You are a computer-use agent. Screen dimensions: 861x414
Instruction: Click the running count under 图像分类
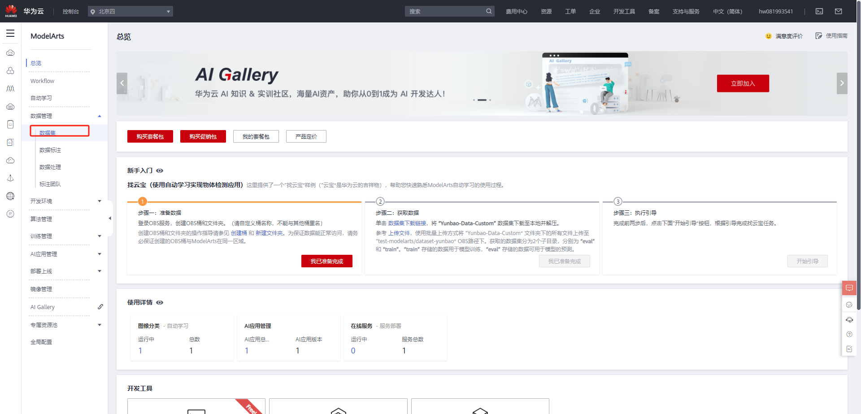click(x=140, y=351)
